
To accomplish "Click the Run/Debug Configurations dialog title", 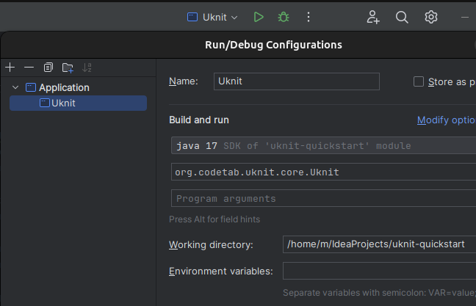I will click(x=273, y=45).
